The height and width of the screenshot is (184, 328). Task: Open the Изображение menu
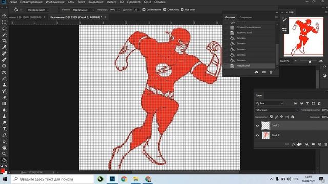pos(55,2)
